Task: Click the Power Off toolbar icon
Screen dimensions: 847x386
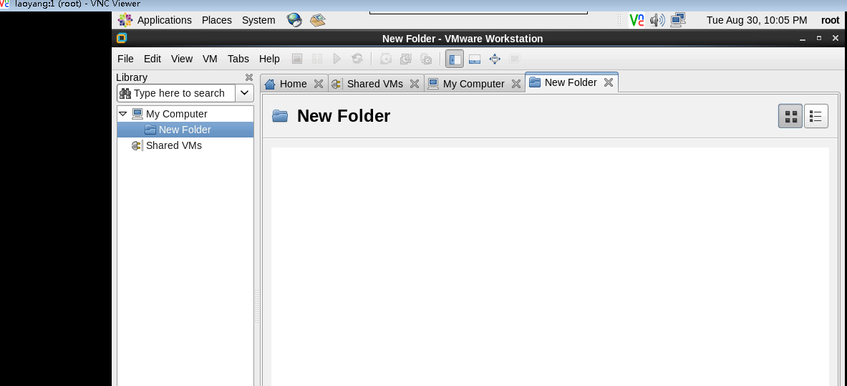Action: (x=297, y=59)
